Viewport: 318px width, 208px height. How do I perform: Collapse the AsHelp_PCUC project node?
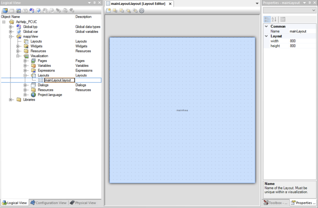point(4,22)
